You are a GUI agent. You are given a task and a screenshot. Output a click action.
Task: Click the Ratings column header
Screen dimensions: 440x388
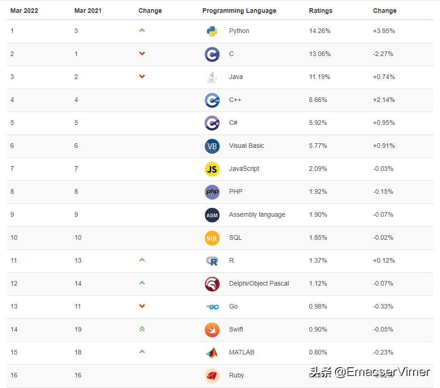[320, 11]
